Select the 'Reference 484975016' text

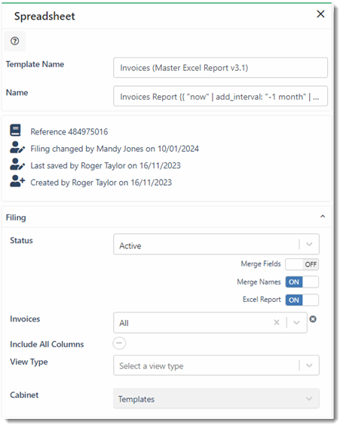pos(69,132)
